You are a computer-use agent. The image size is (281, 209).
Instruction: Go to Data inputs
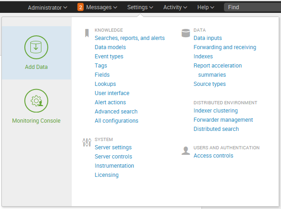[207, 38]
